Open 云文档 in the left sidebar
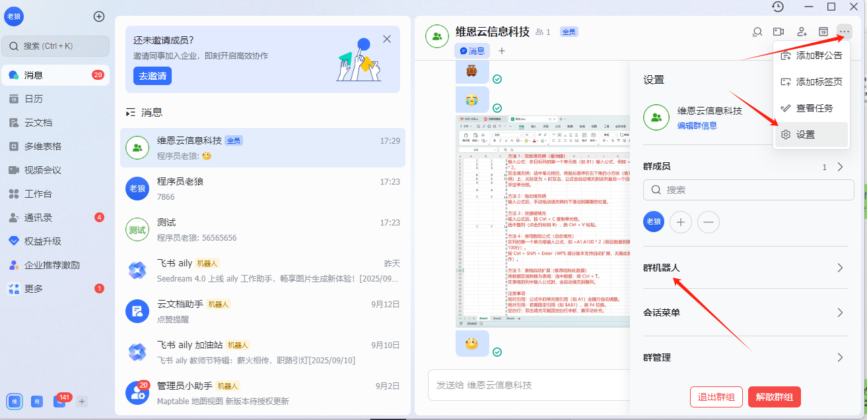 pyautogui.click(x=55, y=123)
